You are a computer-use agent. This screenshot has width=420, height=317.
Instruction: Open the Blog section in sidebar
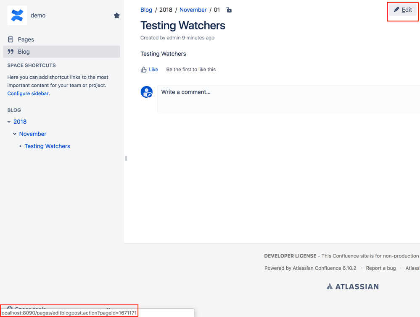(61, 52)
